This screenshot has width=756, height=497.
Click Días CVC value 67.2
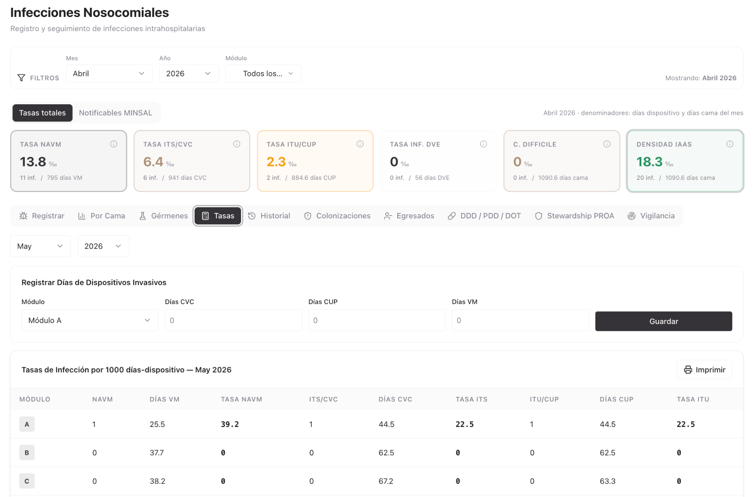pyautogui.click(x=386, y=481)
